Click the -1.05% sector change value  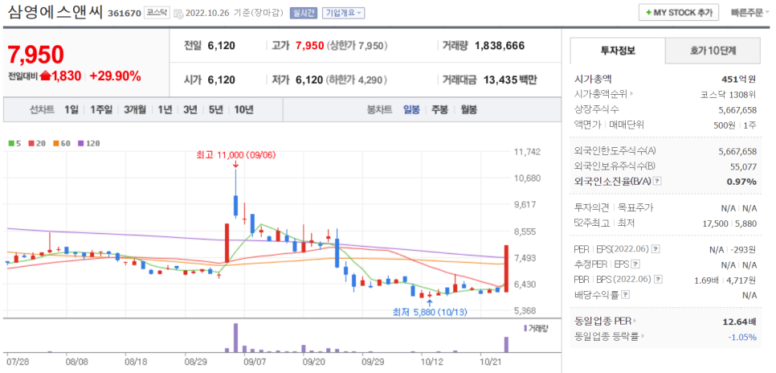click(742, 337)
